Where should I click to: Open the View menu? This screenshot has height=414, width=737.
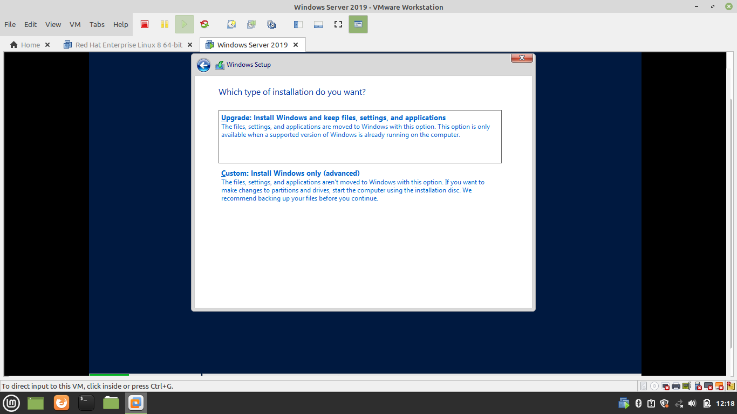53,24
